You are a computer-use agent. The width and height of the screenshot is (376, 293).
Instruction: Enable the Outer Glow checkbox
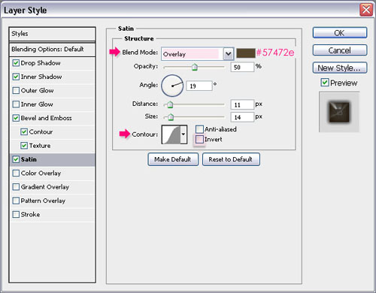click(x=16, y=90)
